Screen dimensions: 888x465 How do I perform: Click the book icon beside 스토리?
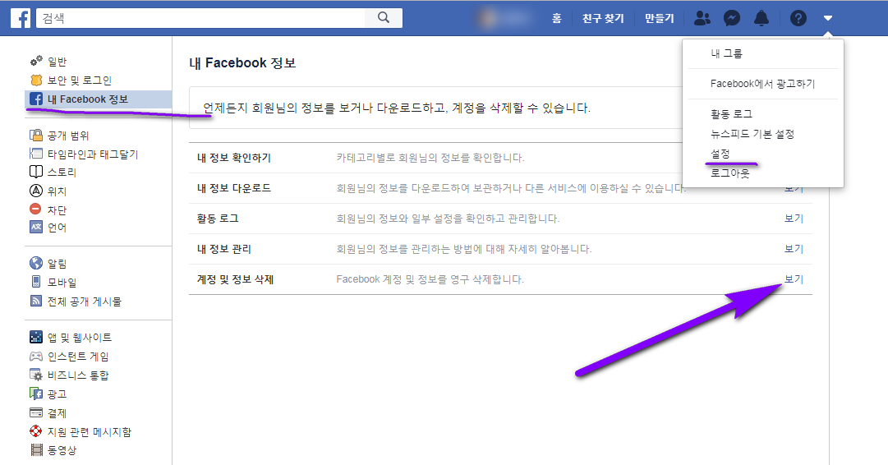click(x=36, y=172)
